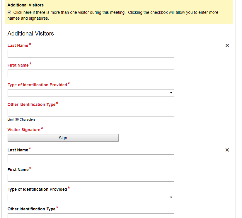Click first visitor's red Type of Identification Provided label
The width and height of the screenshot is (242, 218).
tap(37, 85)
